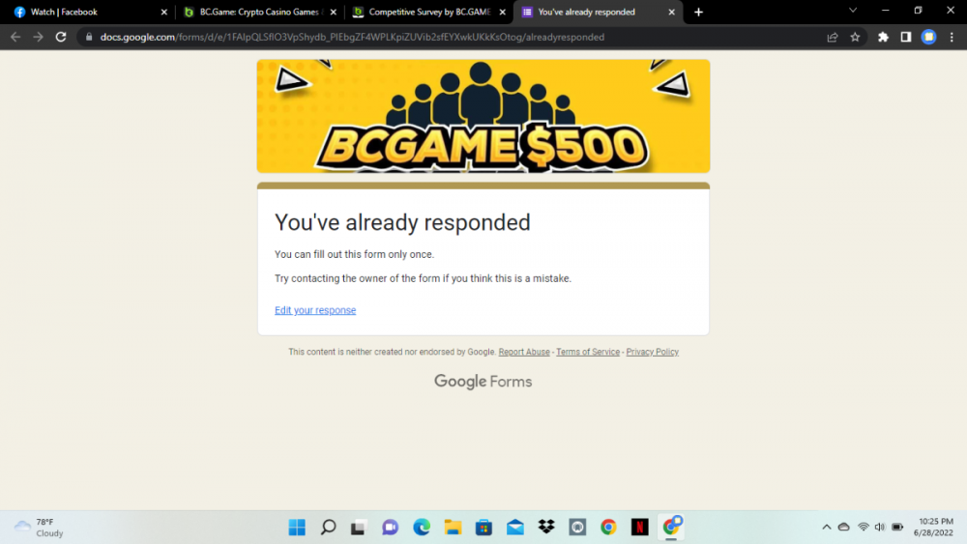Click the address bar URL
This screenshot has width=967, height=544.
(x=352, y=37)
